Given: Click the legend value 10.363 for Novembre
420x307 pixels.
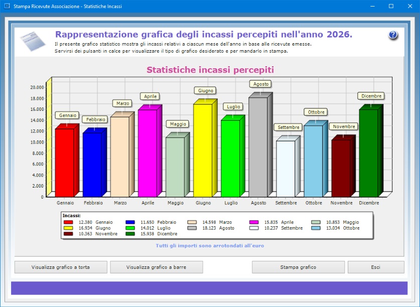Looking at the screenshot, I should [x=85, y=234].
